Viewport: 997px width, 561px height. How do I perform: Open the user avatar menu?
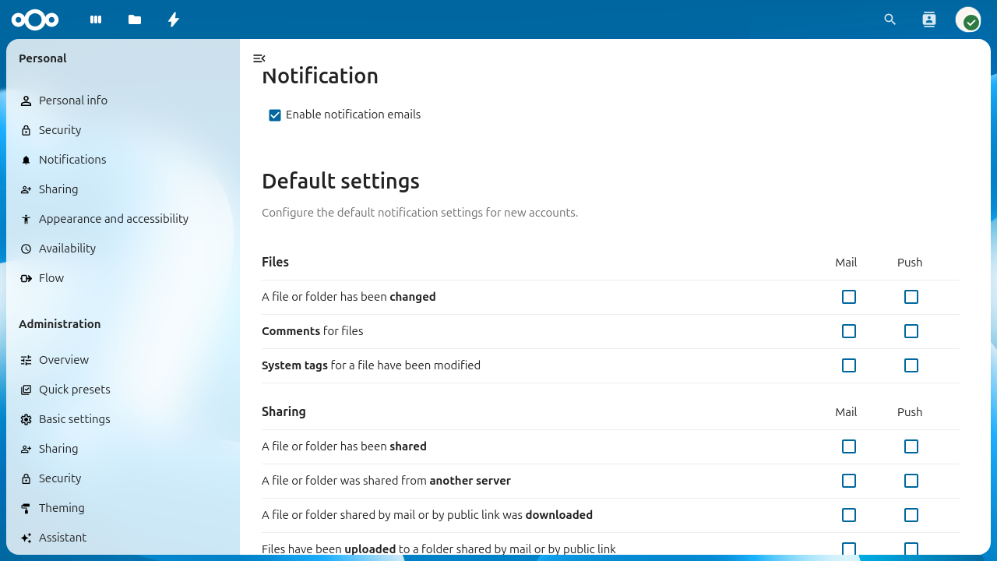[x=968, y=19]
